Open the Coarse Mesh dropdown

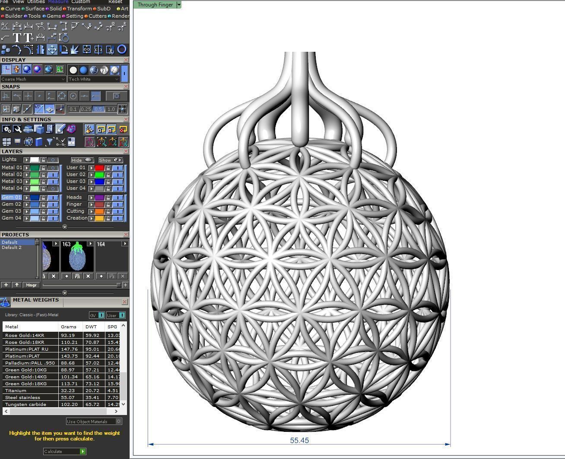[33, 79]
